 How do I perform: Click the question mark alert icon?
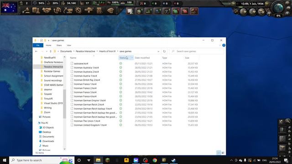pos(167,11)
